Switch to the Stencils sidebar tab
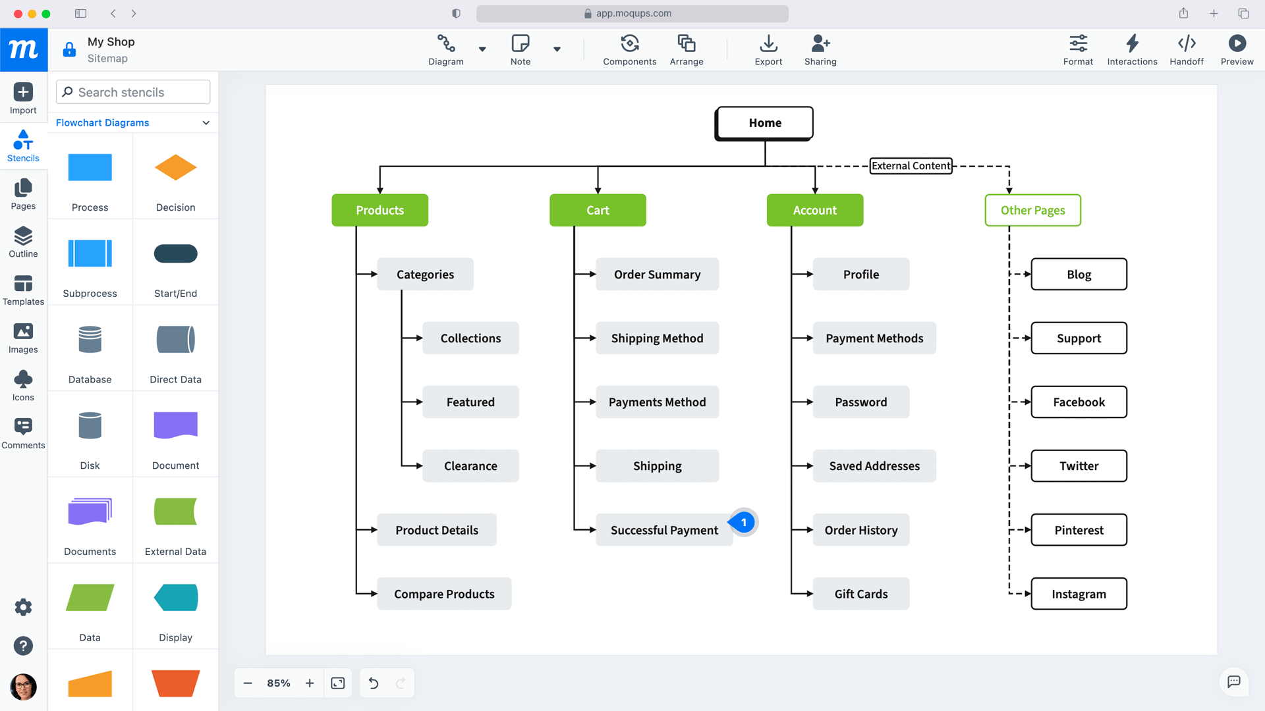 coord(23,146)
